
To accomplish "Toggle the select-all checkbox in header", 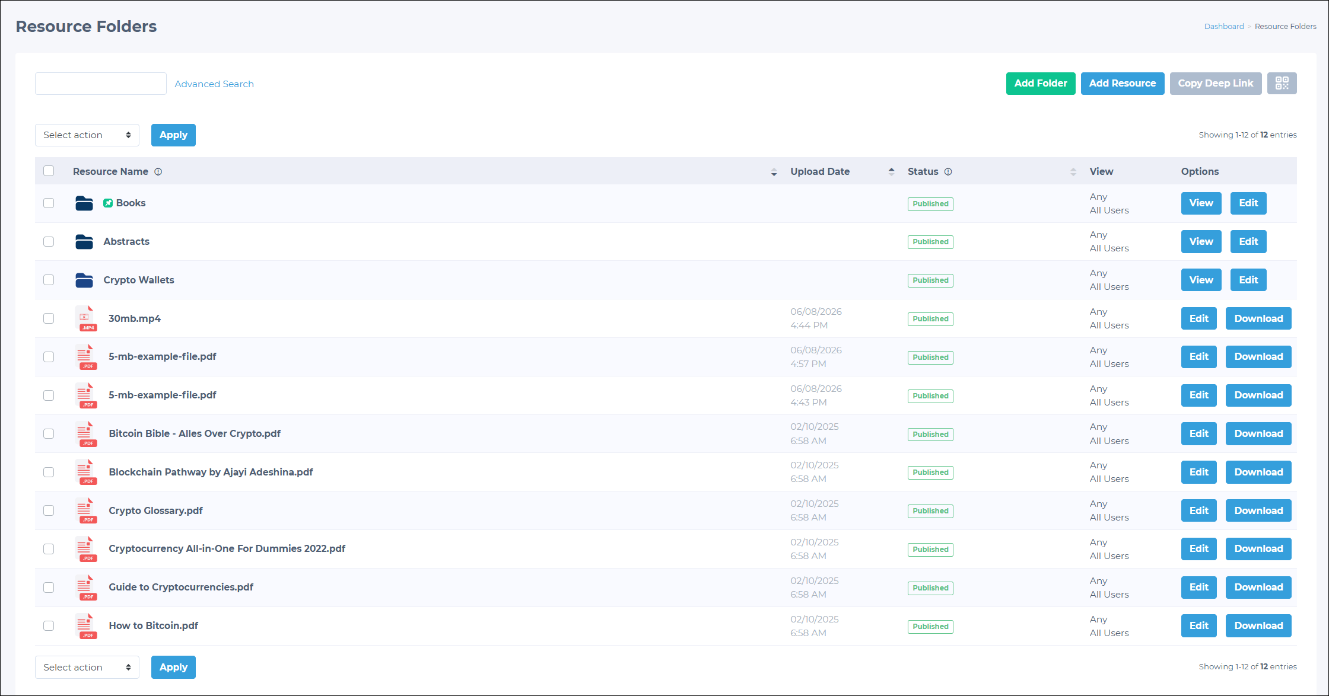I will pos(49,171).
